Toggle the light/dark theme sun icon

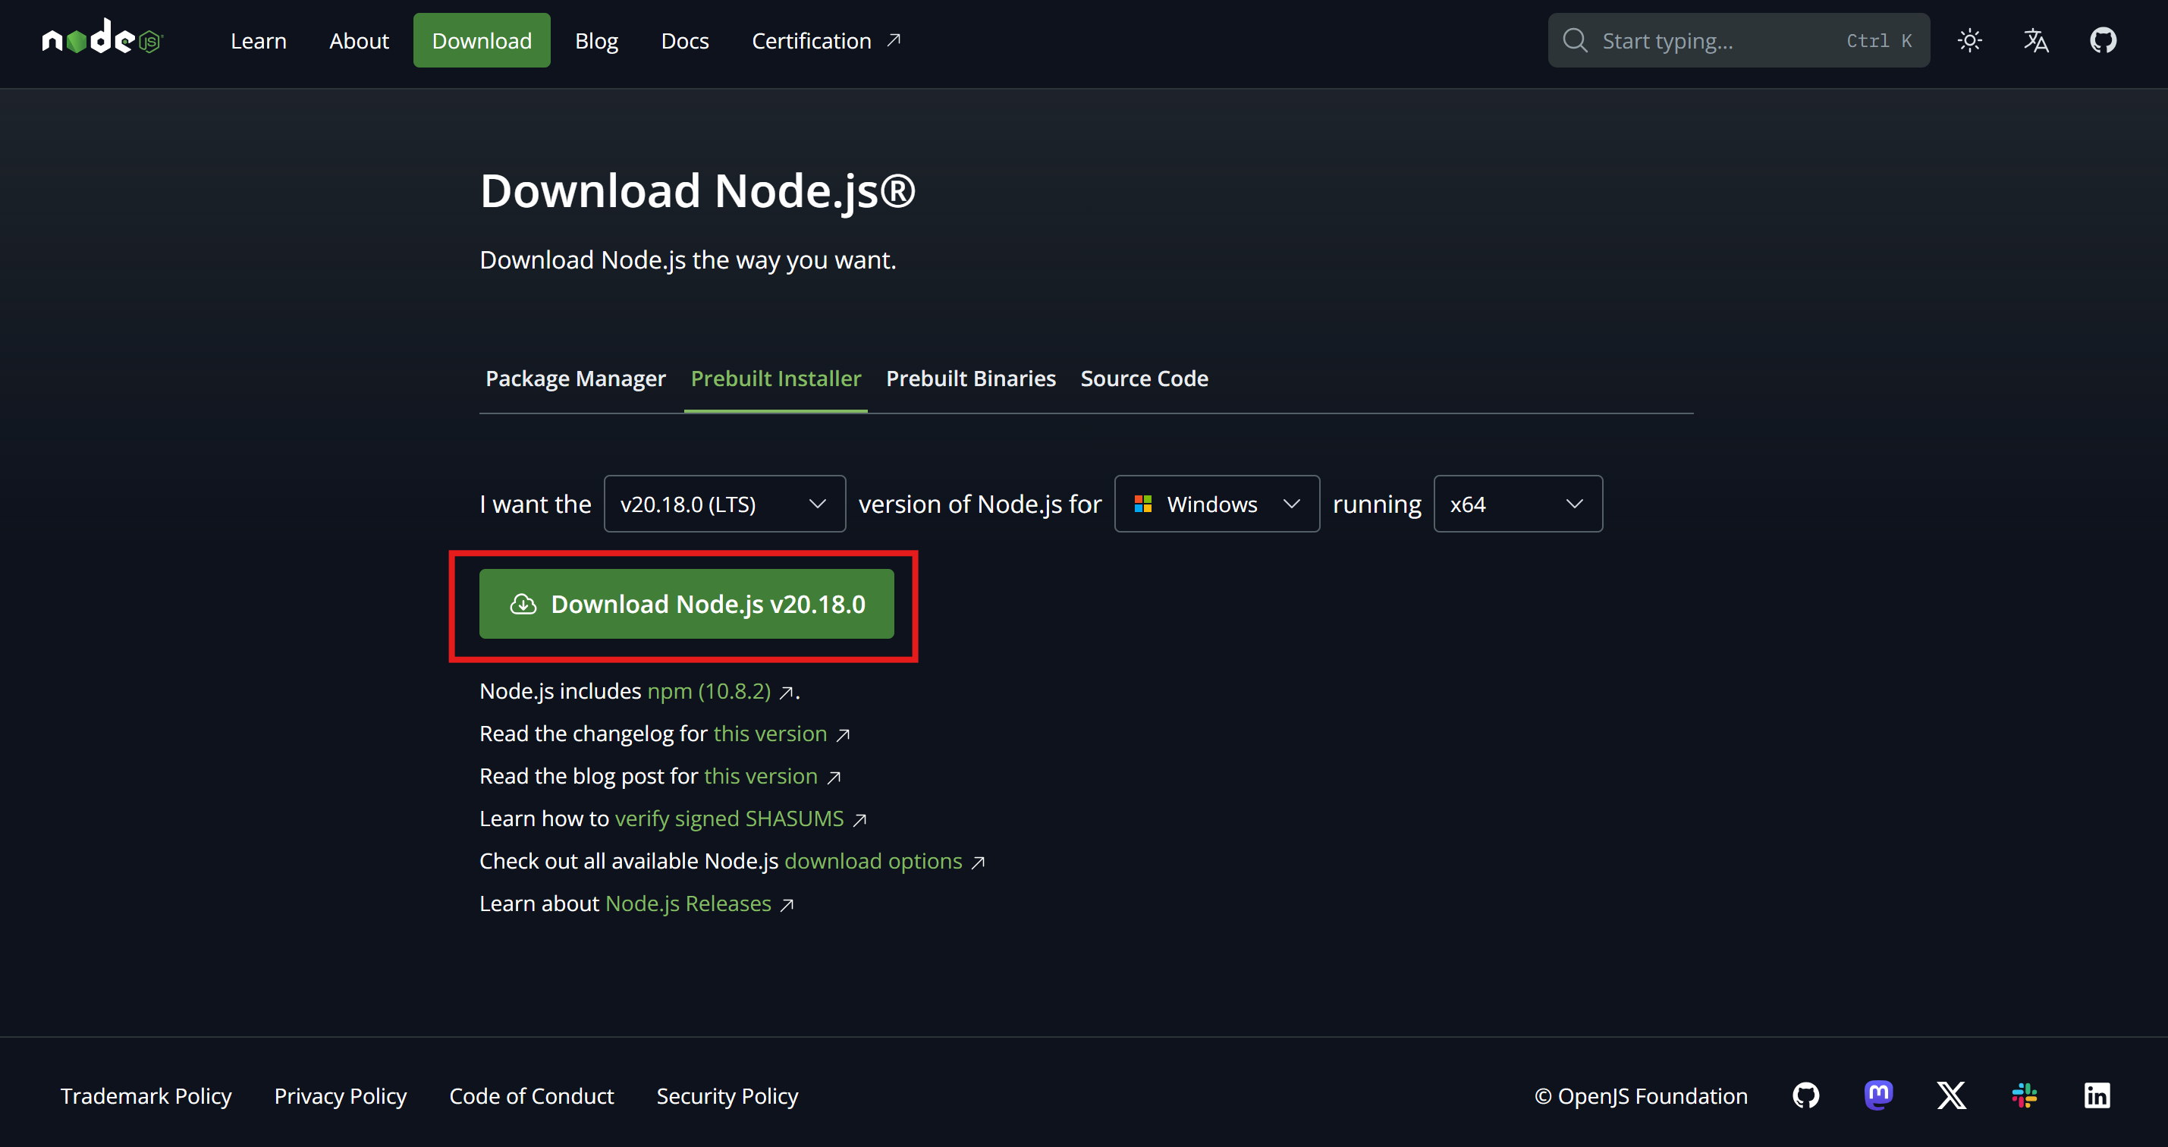pos(1969,40)
